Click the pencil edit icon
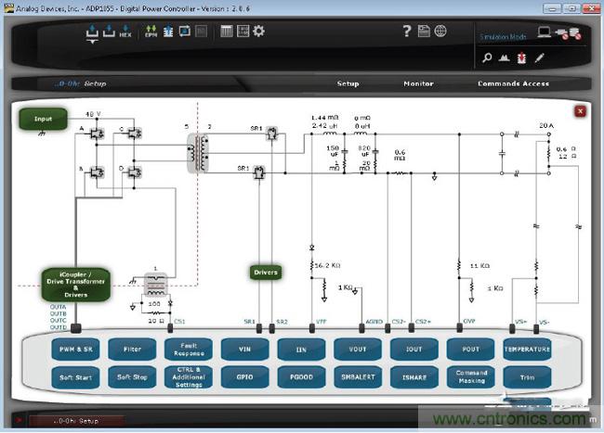This screenshot has width=604, height=433. click(x=539, y=57)
